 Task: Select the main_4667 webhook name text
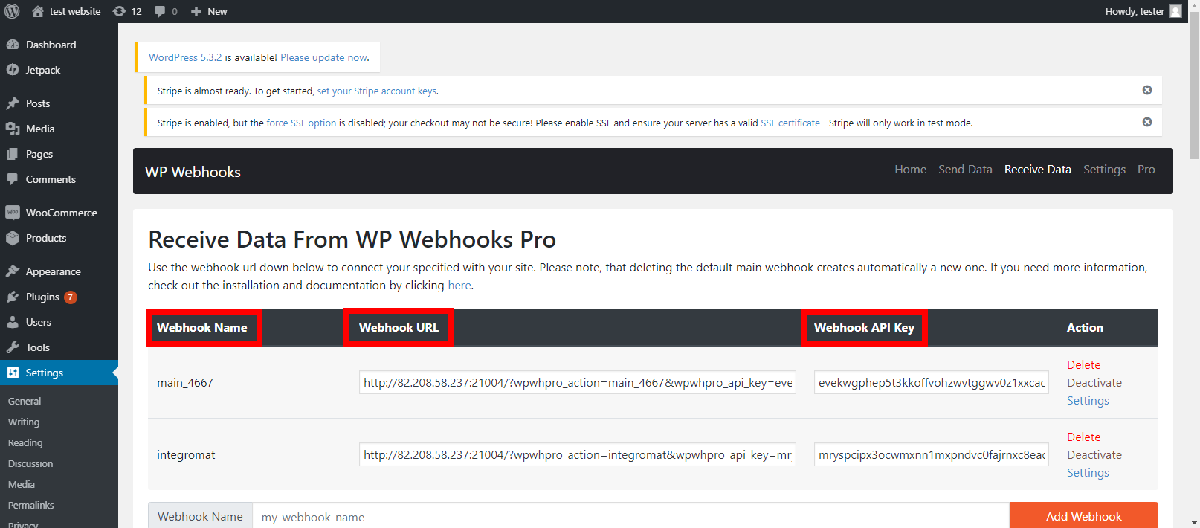point(185,383)
